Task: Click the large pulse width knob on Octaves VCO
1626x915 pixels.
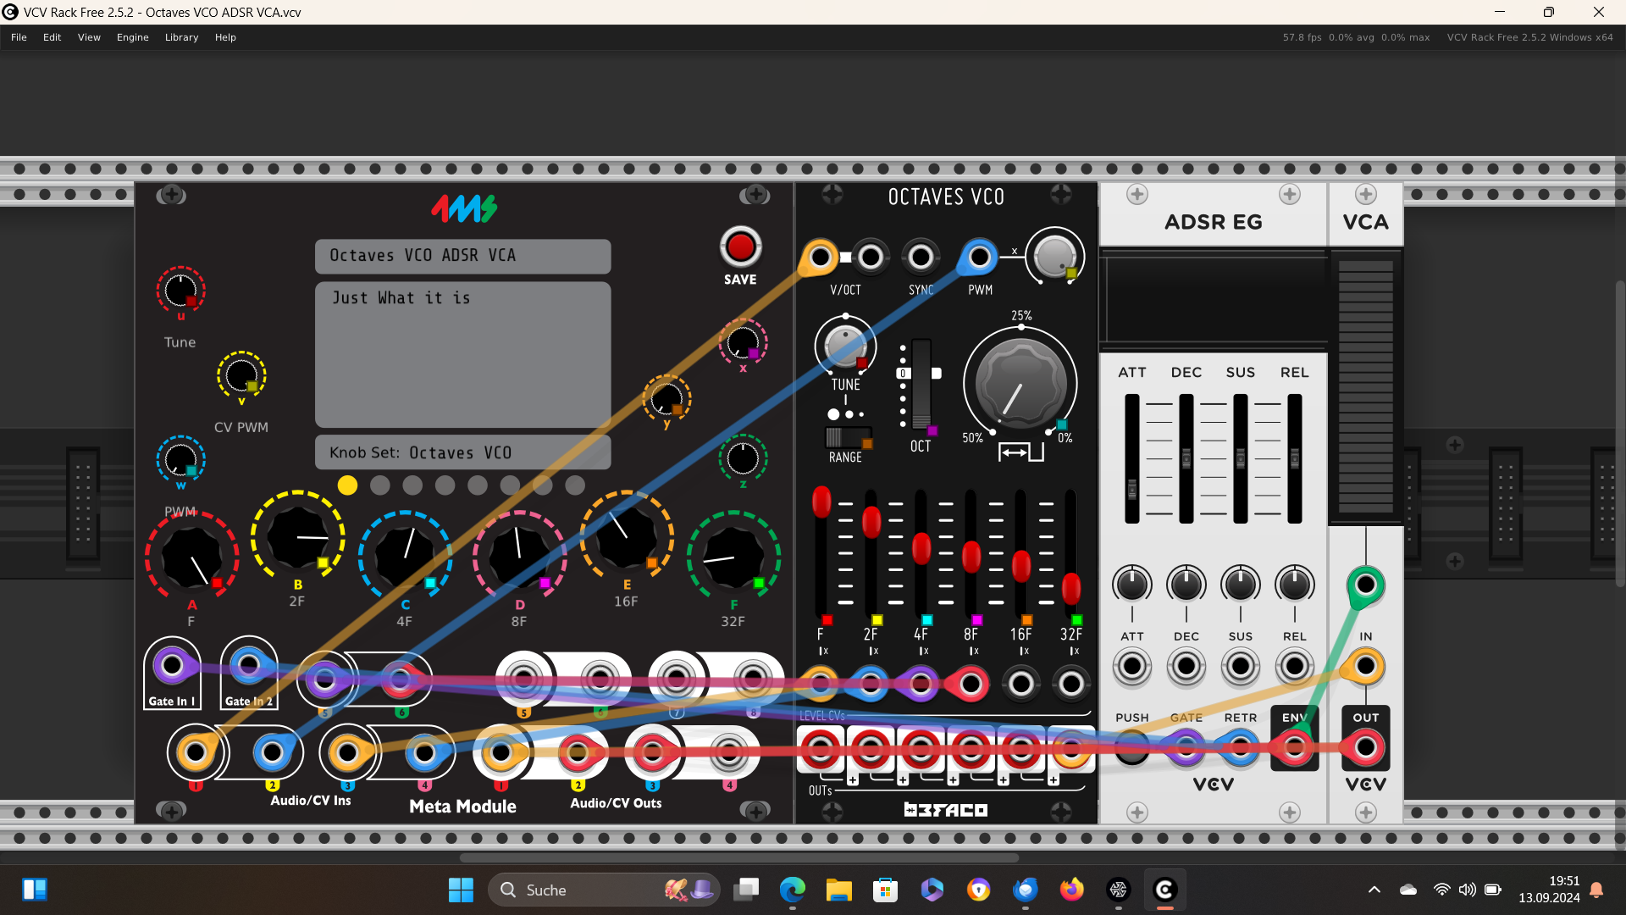Action: pyautogui.click(x=1020, y=384)
